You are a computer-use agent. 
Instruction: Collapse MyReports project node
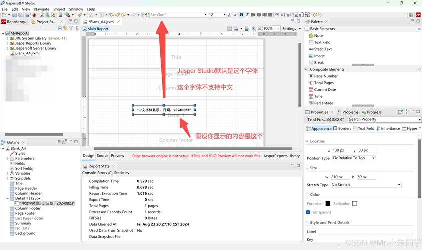pos(3,33)
